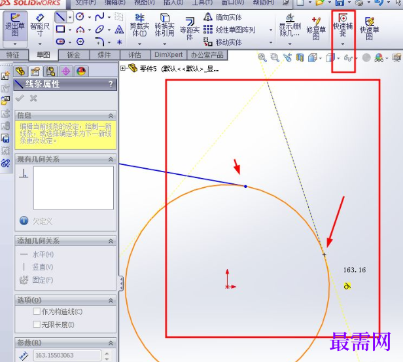Image resolution: width=403 pixels, height=362 pixels.
Task: Switch to 评估 (Evaluate) tab
Action: [x=135, y=55]
